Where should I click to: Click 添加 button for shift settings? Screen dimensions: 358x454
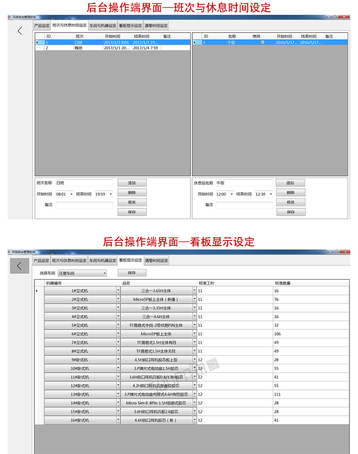(132, 183)
